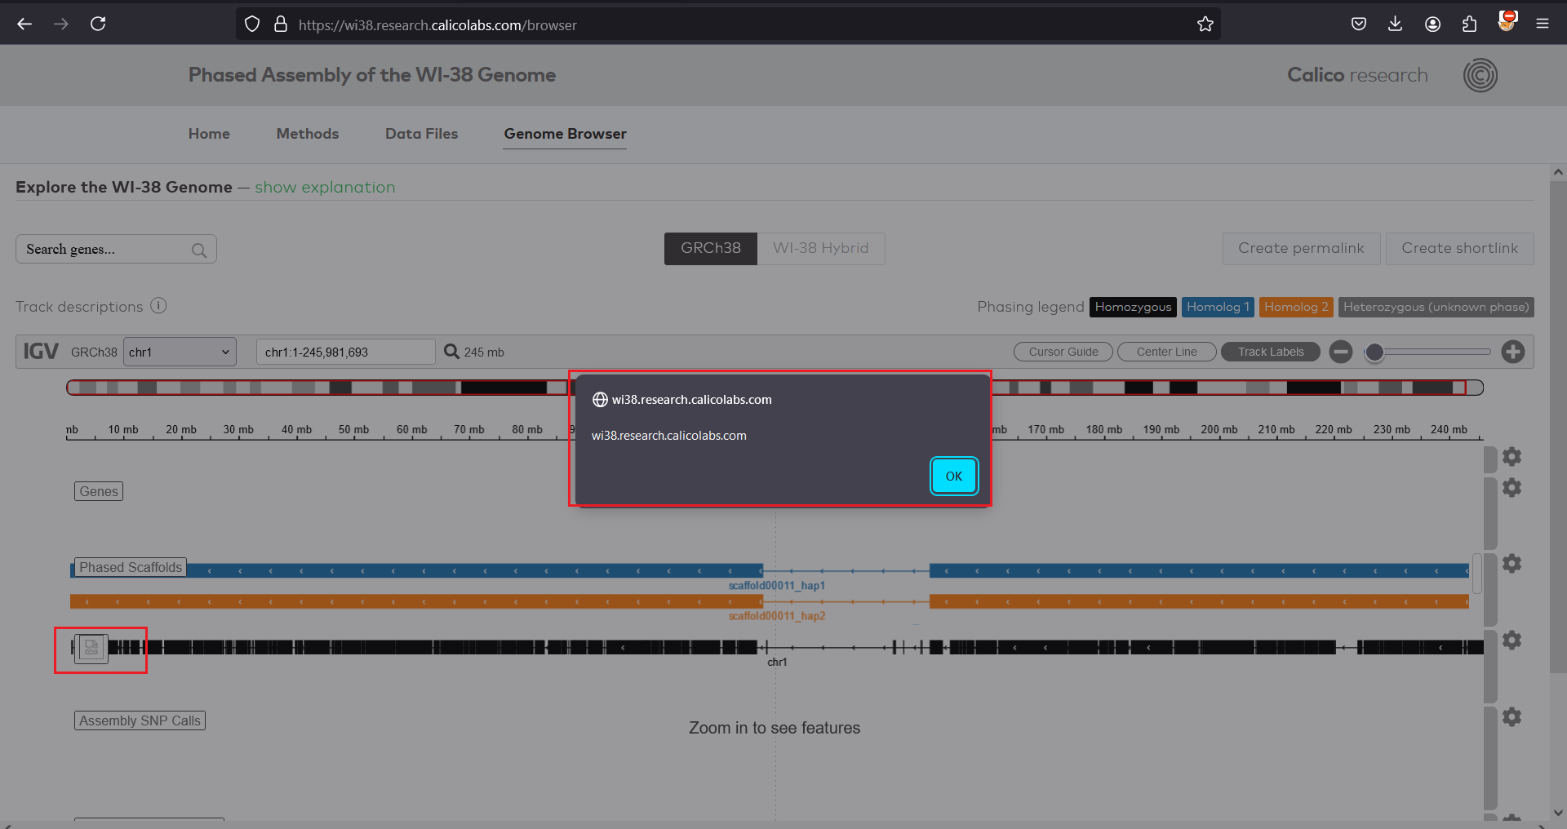The image size is (1567, 829).
Task: Open the Methods tab
Action: tap(308, 134)
